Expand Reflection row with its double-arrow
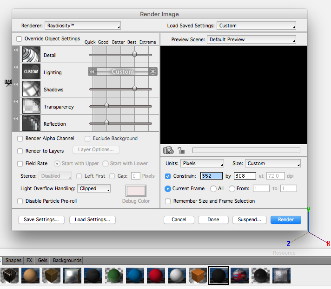Viewport: 331px width, 289px height. (16, 119)
